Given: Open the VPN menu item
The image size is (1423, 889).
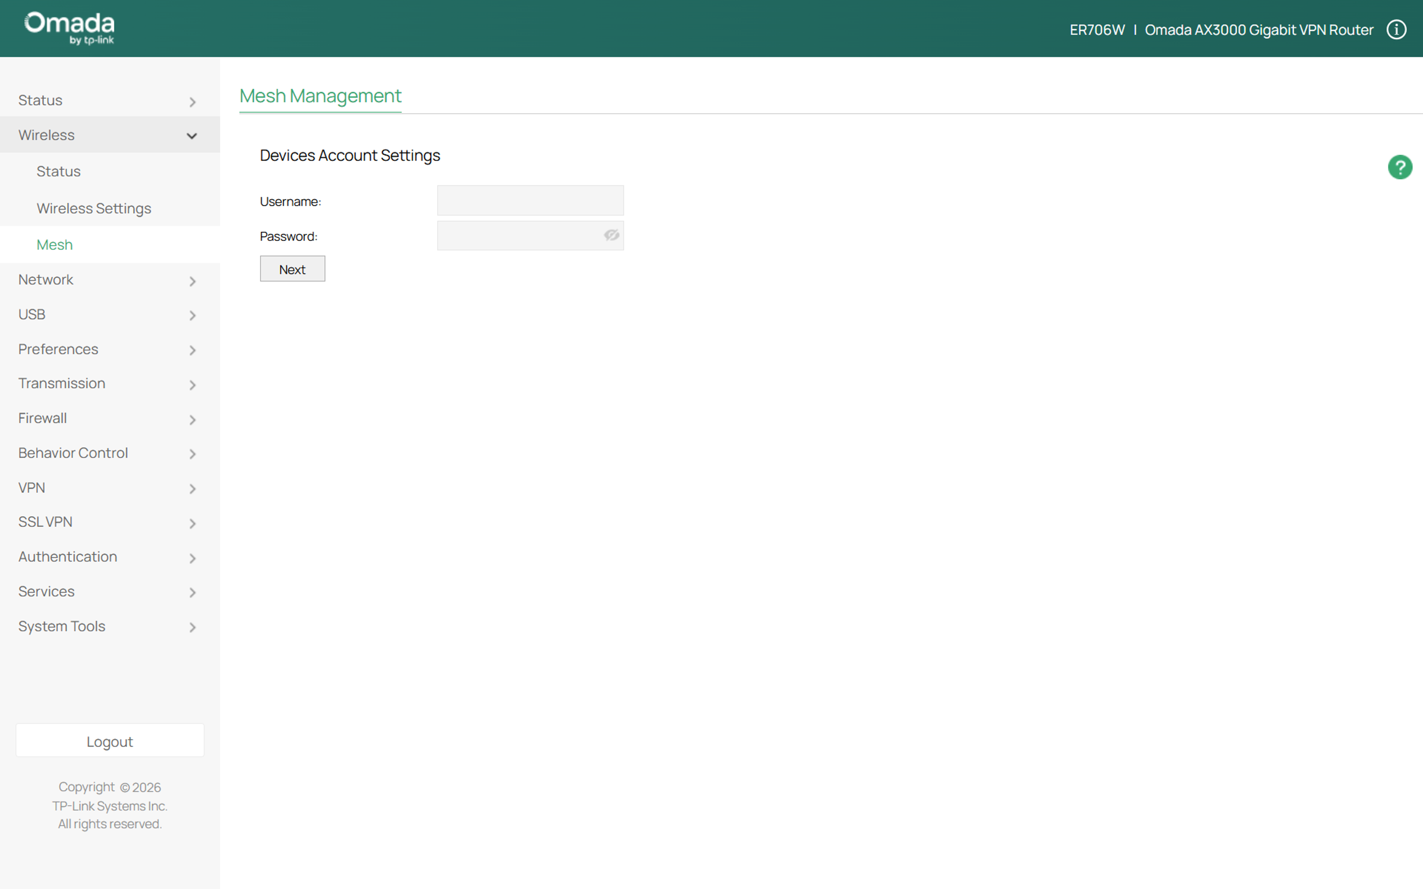Looking at the screenshot, I should click(x=110, y=487).
